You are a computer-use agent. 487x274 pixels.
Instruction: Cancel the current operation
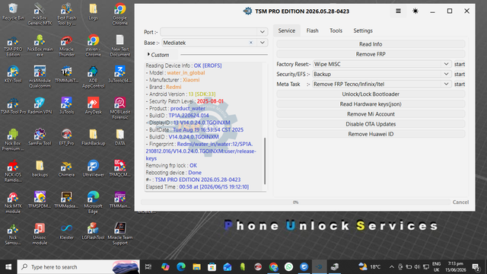(460, 202)
